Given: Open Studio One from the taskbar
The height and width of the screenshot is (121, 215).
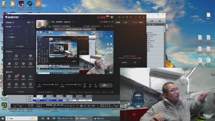Looking at the screenshot, I should 66,119.
